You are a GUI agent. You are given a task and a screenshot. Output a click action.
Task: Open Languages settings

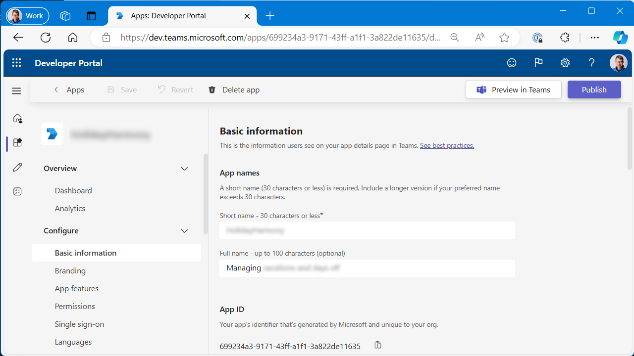click(x=73, y=342)
